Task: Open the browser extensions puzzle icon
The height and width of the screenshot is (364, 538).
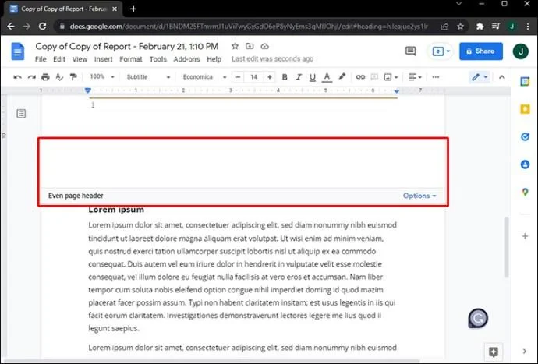Action: (x=480, y=27)
